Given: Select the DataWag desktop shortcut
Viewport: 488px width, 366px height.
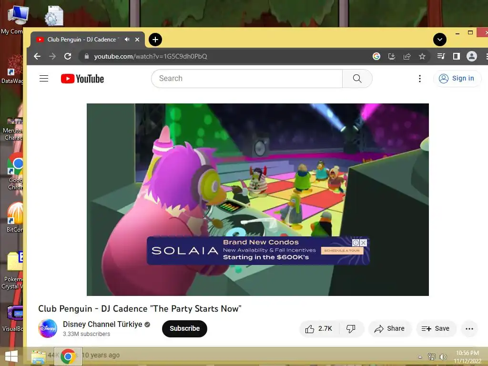Looking at the screenshot, I should pos(12,69).
